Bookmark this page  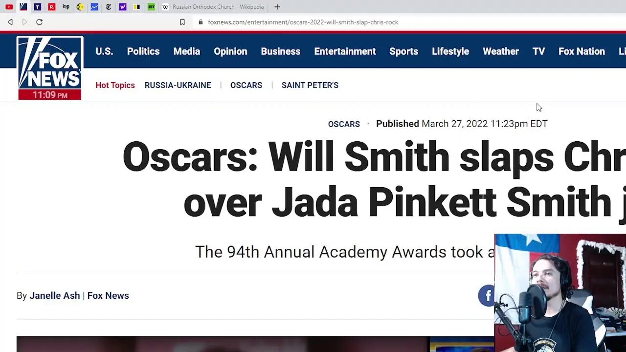pyautogui.click(x=182, y=22)
